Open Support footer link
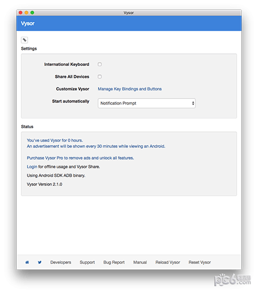Viewport: 258px width, 293px height. click(87, 262)
